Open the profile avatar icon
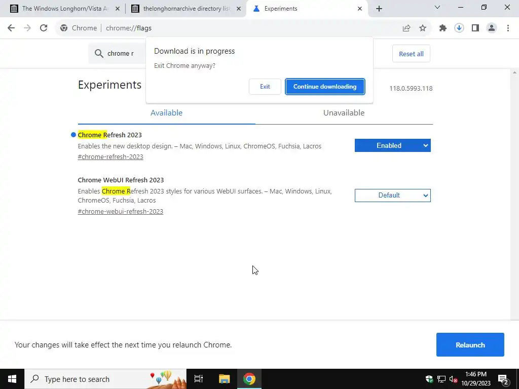 492,28
